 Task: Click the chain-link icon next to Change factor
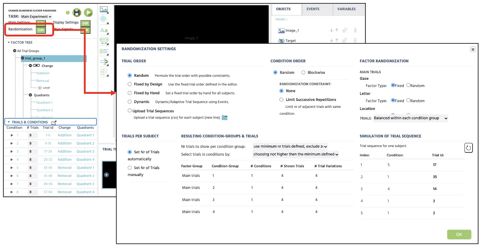point(36,65)
